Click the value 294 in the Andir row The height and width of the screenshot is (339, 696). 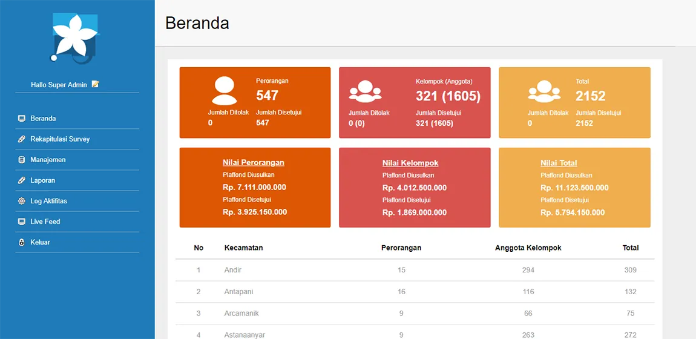coord(528,270)
